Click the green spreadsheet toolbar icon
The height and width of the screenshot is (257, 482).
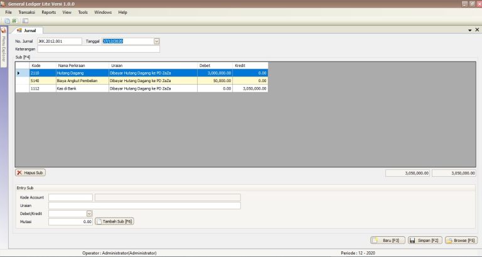(14, 21)
